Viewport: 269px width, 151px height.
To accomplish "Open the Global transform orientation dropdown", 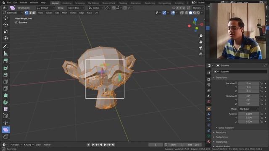I will tap(96, 8).
